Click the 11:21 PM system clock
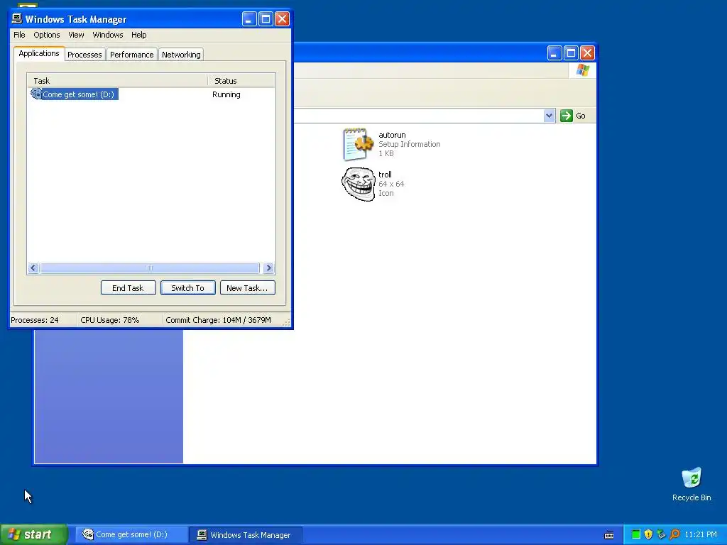727x545 pixels. [701, 534]
